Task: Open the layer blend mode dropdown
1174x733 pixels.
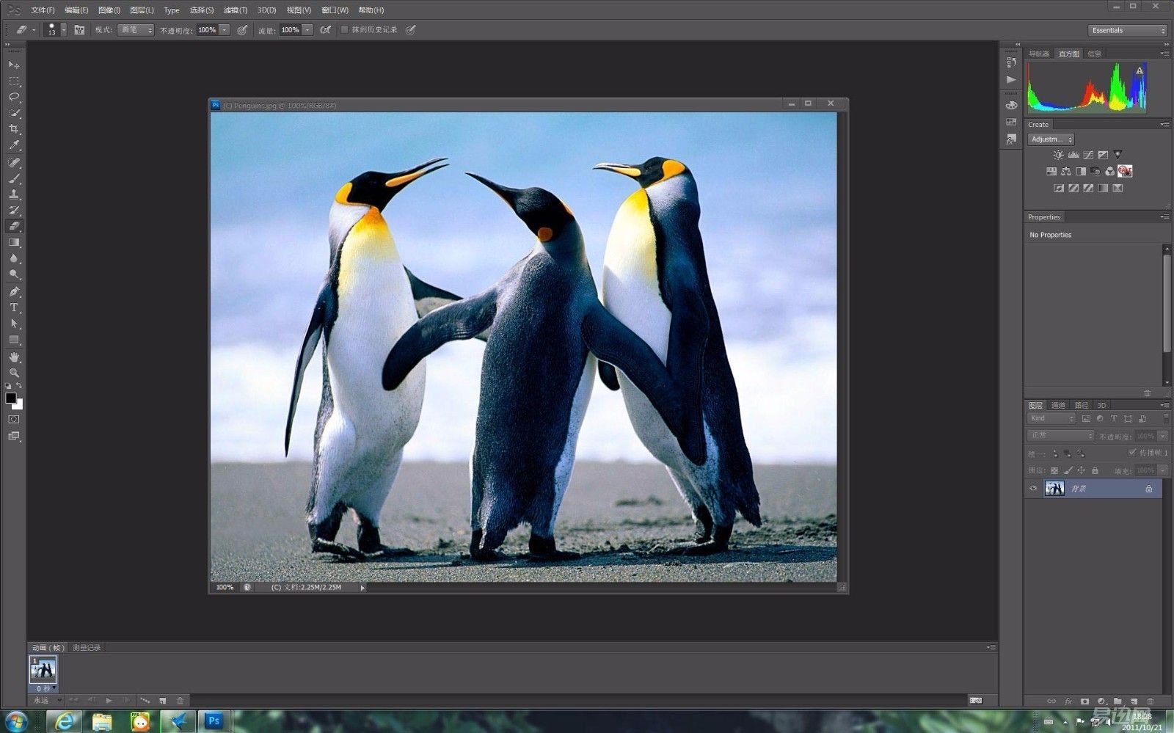Action: [1061, 436]
